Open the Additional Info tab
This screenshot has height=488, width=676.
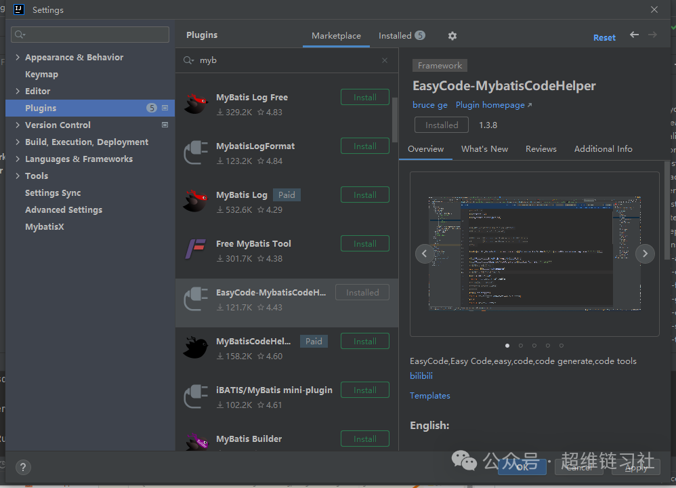(x=603, y=149)
